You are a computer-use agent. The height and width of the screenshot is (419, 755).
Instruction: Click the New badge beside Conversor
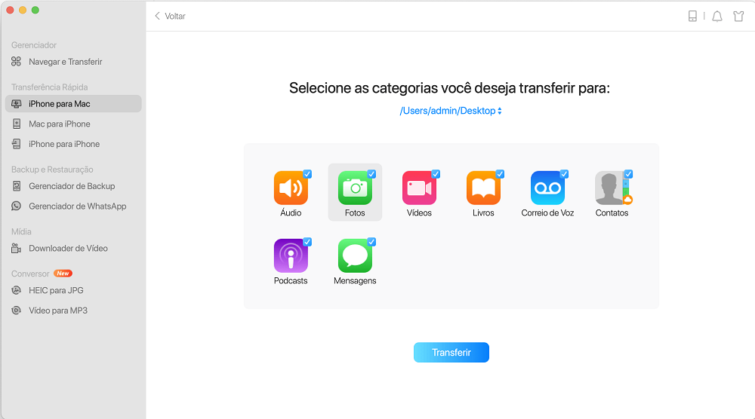pos(63,274)
